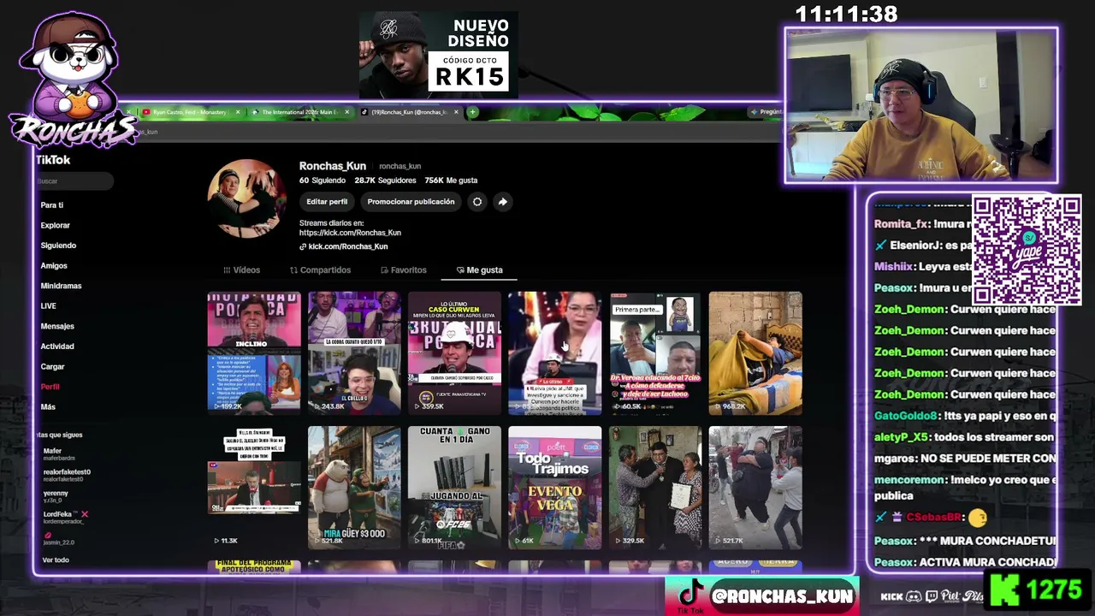Click the @RONCHAS_KUN TikTok handle banner
1095x616 pixels.
762,596
